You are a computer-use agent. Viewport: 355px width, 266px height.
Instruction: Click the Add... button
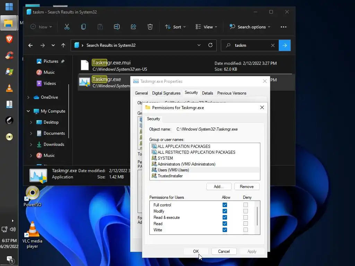tap(219, 187)
